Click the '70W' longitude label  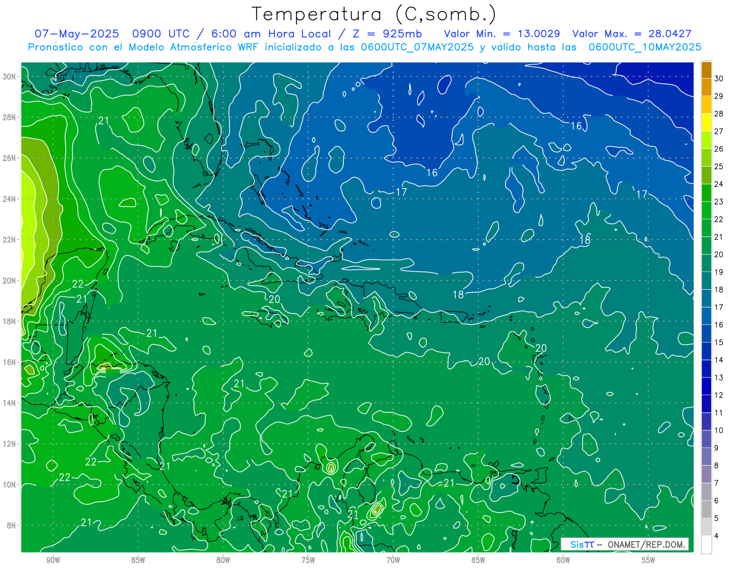click(393, 560)
